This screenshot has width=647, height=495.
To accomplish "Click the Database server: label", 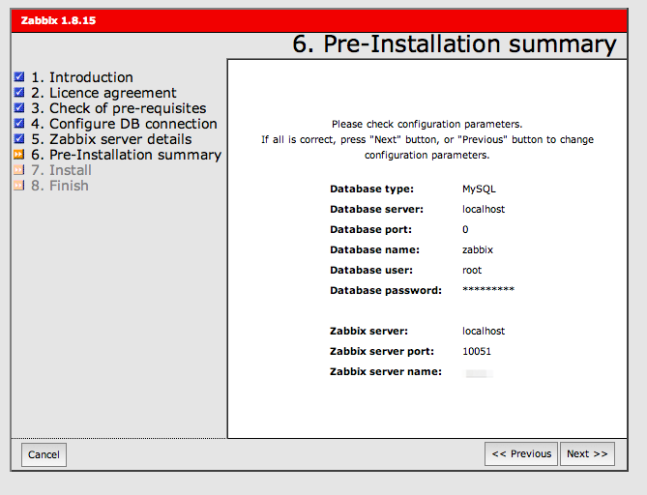I will point(376,209).
